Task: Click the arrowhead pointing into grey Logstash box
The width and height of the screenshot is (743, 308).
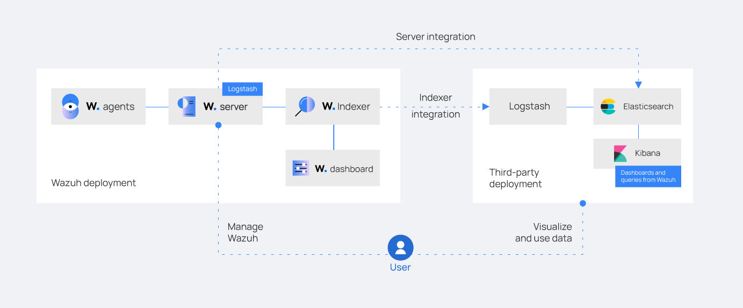Action: click(486, 106)
